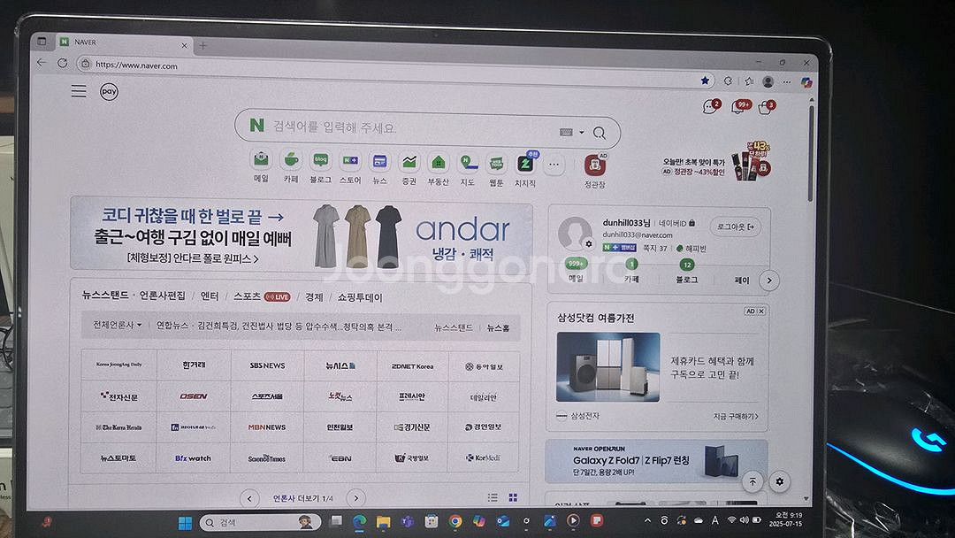Open the Edge extensions puzzle icon
Viewport: 955px width, 538px height.
pyautogui.click(x=727, y=81)
